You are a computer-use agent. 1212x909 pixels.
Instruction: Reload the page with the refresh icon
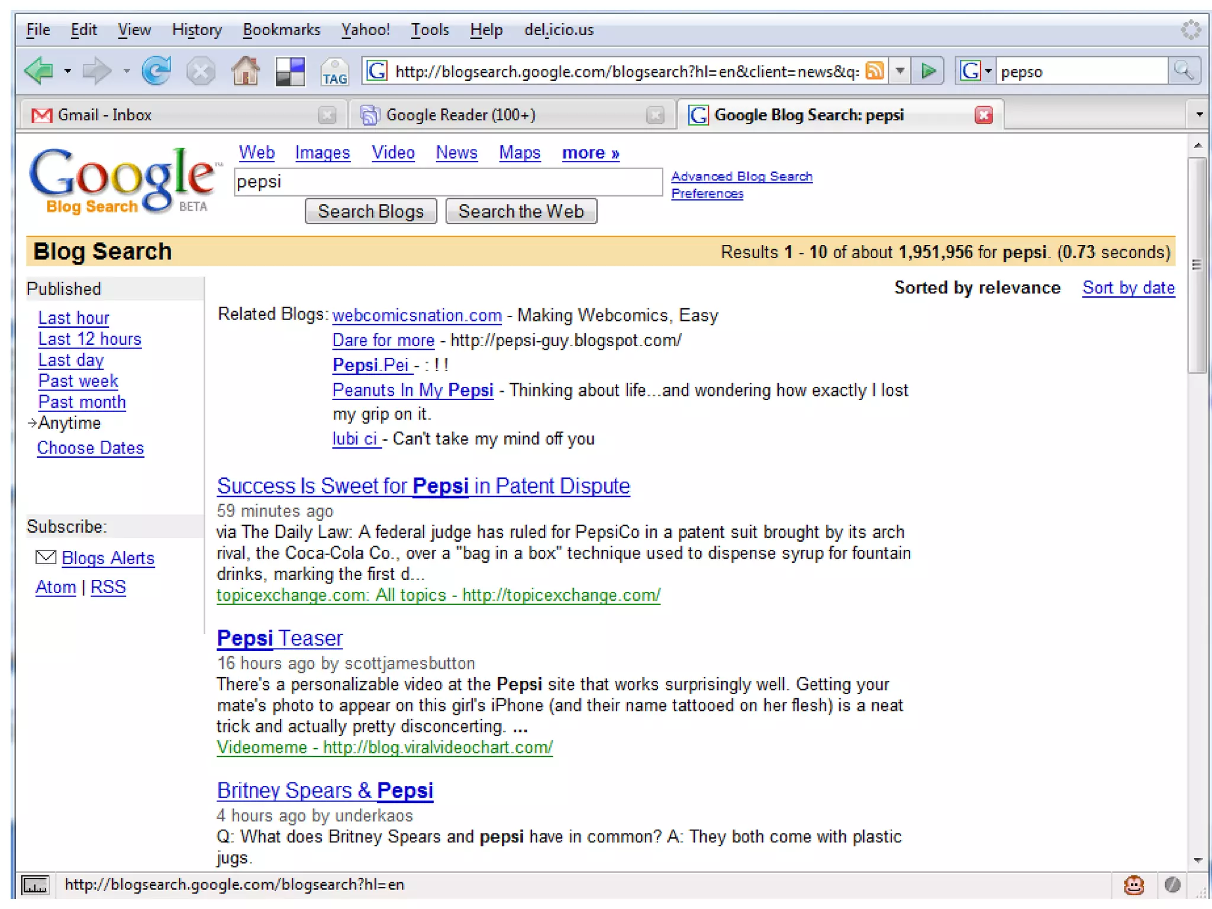tap(156, 72)
